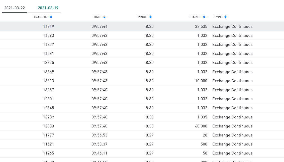Image resolution: width=284 pixels, height=162 pixels.
Task: Click the sort icon beside Trade ID
Action: (x=51, y=17)
